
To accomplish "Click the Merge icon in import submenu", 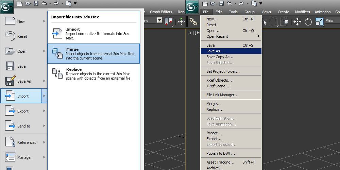I will pos(57,54).
